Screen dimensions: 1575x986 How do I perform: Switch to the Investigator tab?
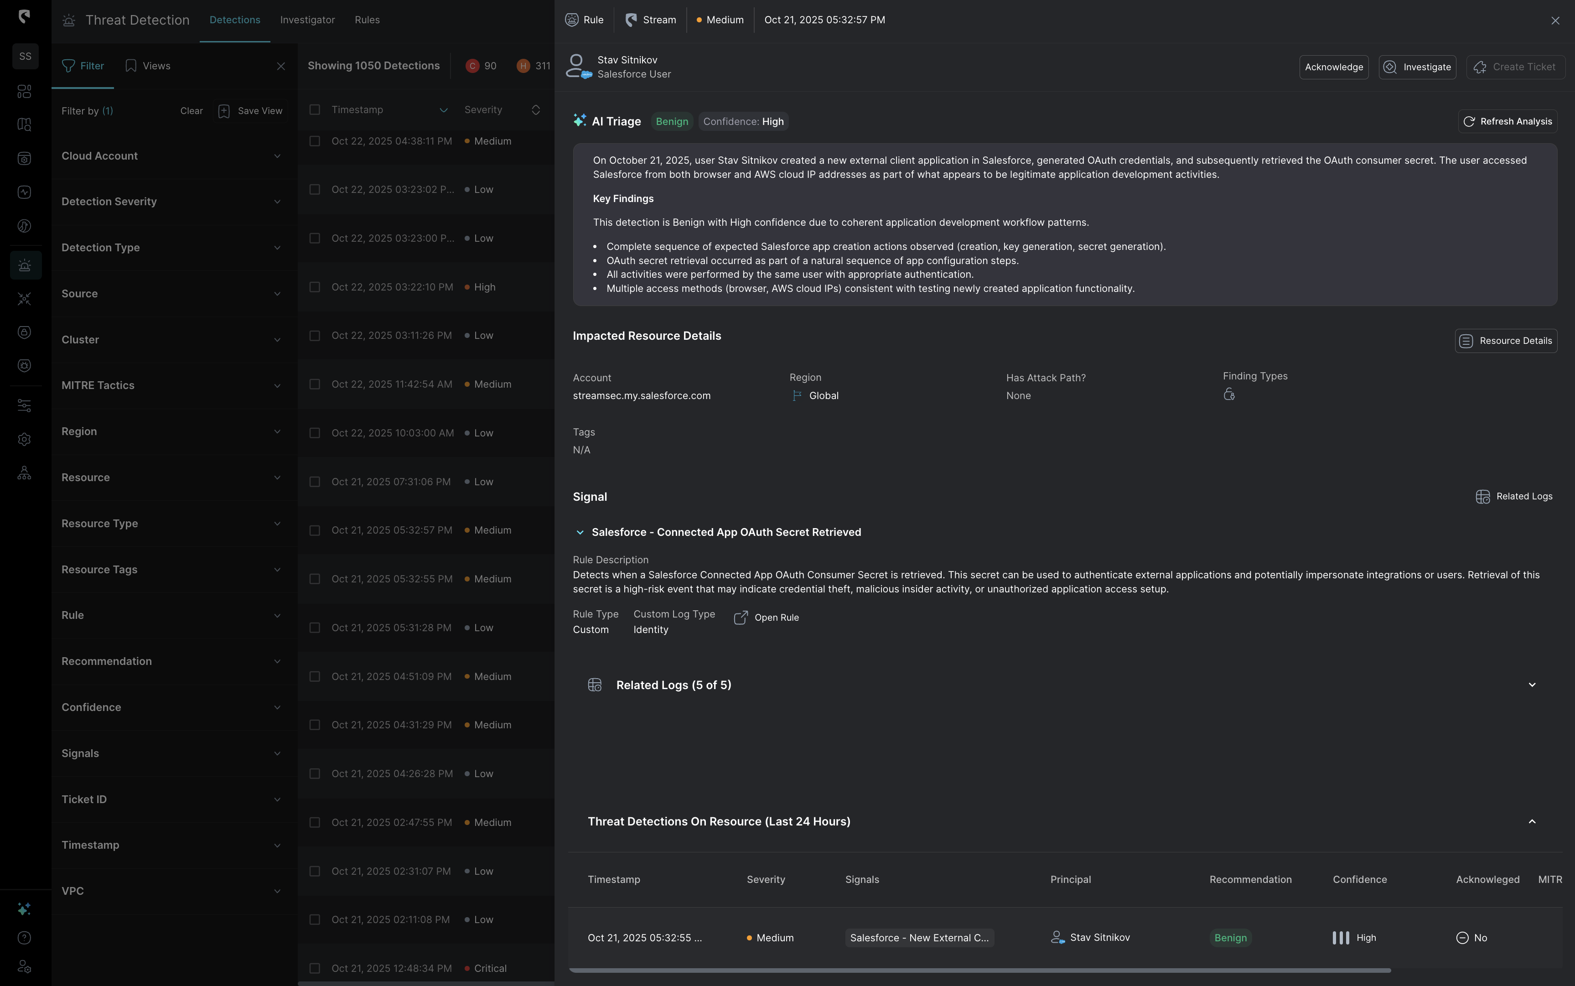[x=307, y=20]
